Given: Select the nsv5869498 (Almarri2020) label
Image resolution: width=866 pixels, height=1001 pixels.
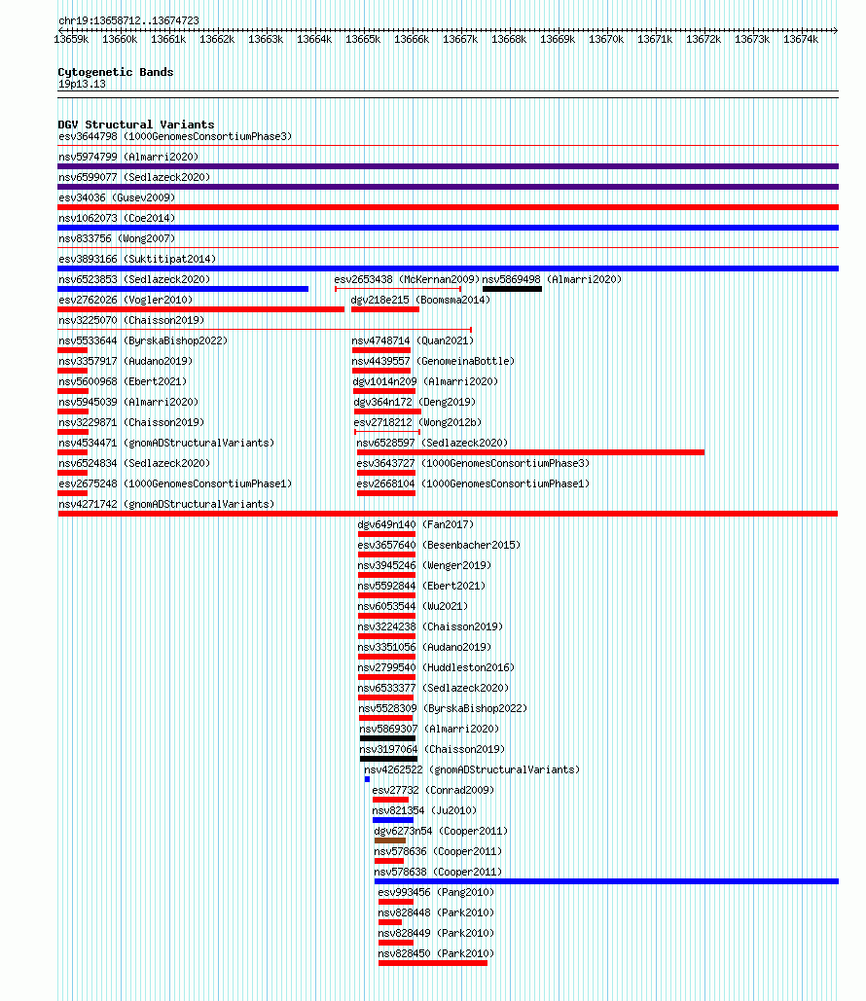Looking at the screenshot, I should tap(552, 279).
